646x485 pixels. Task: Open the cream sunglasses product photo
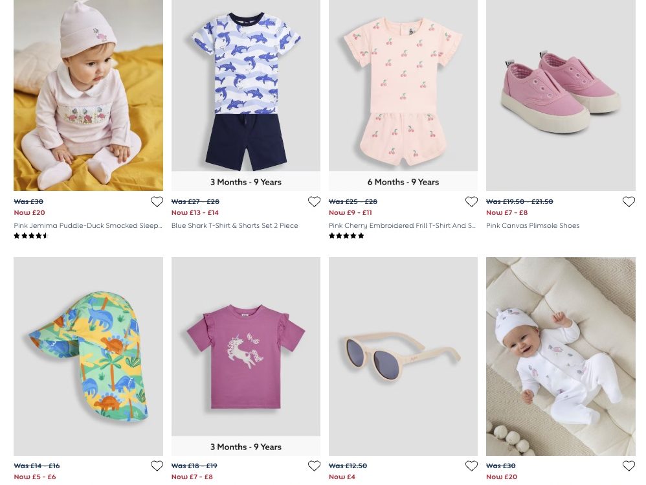[403, 356]
